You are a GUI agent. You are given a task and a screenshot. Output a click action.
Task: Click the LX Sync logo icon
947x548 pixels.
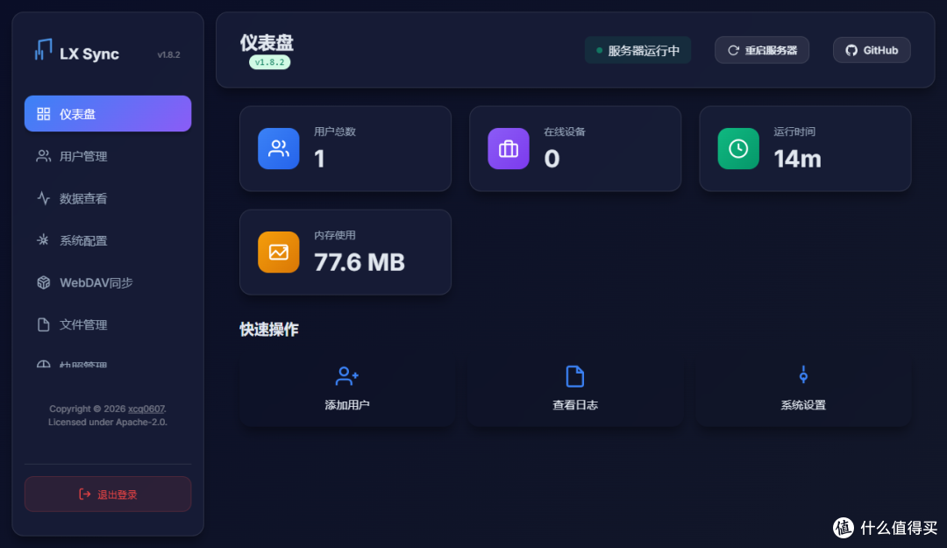(43, 50)
